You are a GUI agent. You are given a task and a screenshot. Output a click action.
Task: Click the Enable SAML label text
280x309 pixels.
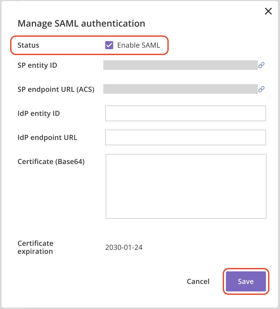coord(138,45)
